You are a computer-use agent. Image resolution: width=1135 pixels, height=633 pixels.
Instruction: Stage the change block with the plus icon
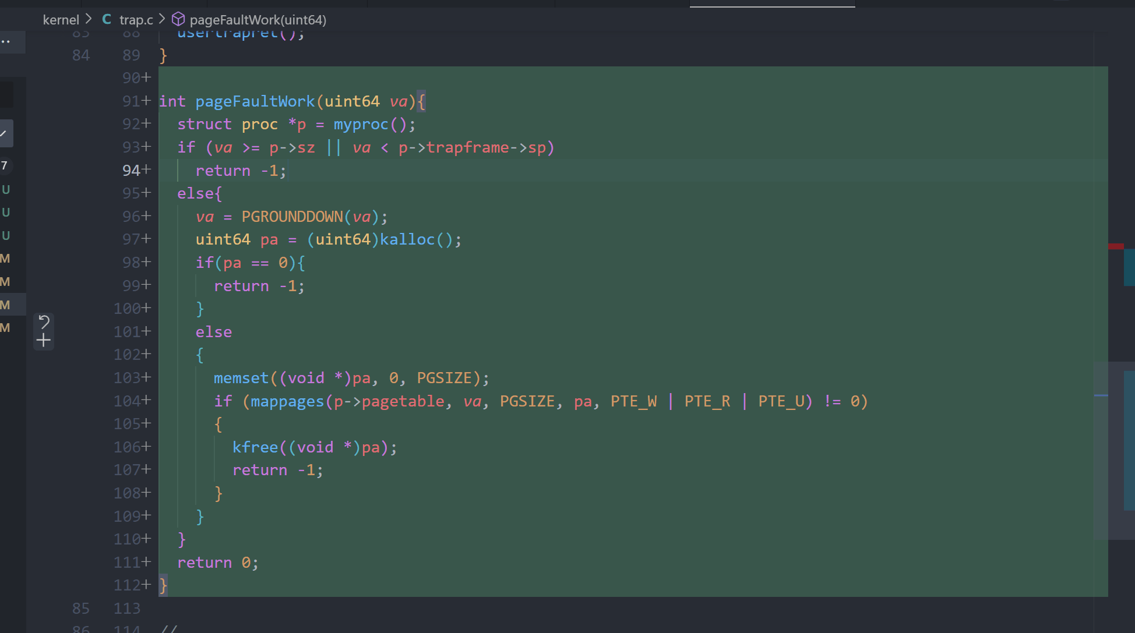coord(44,341)
